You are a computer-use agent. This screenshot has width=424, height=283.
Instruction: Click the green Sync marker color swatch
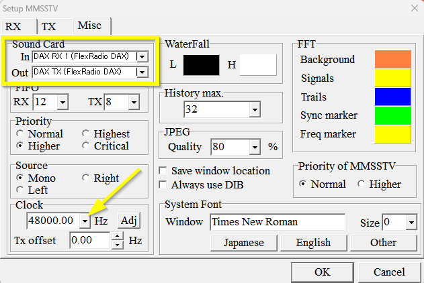(390, 115)
